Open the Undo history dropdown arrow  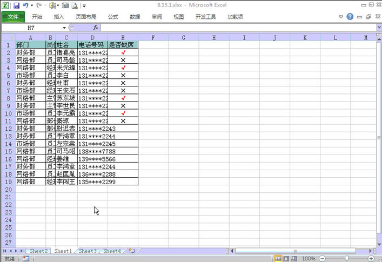pos(32,5)
